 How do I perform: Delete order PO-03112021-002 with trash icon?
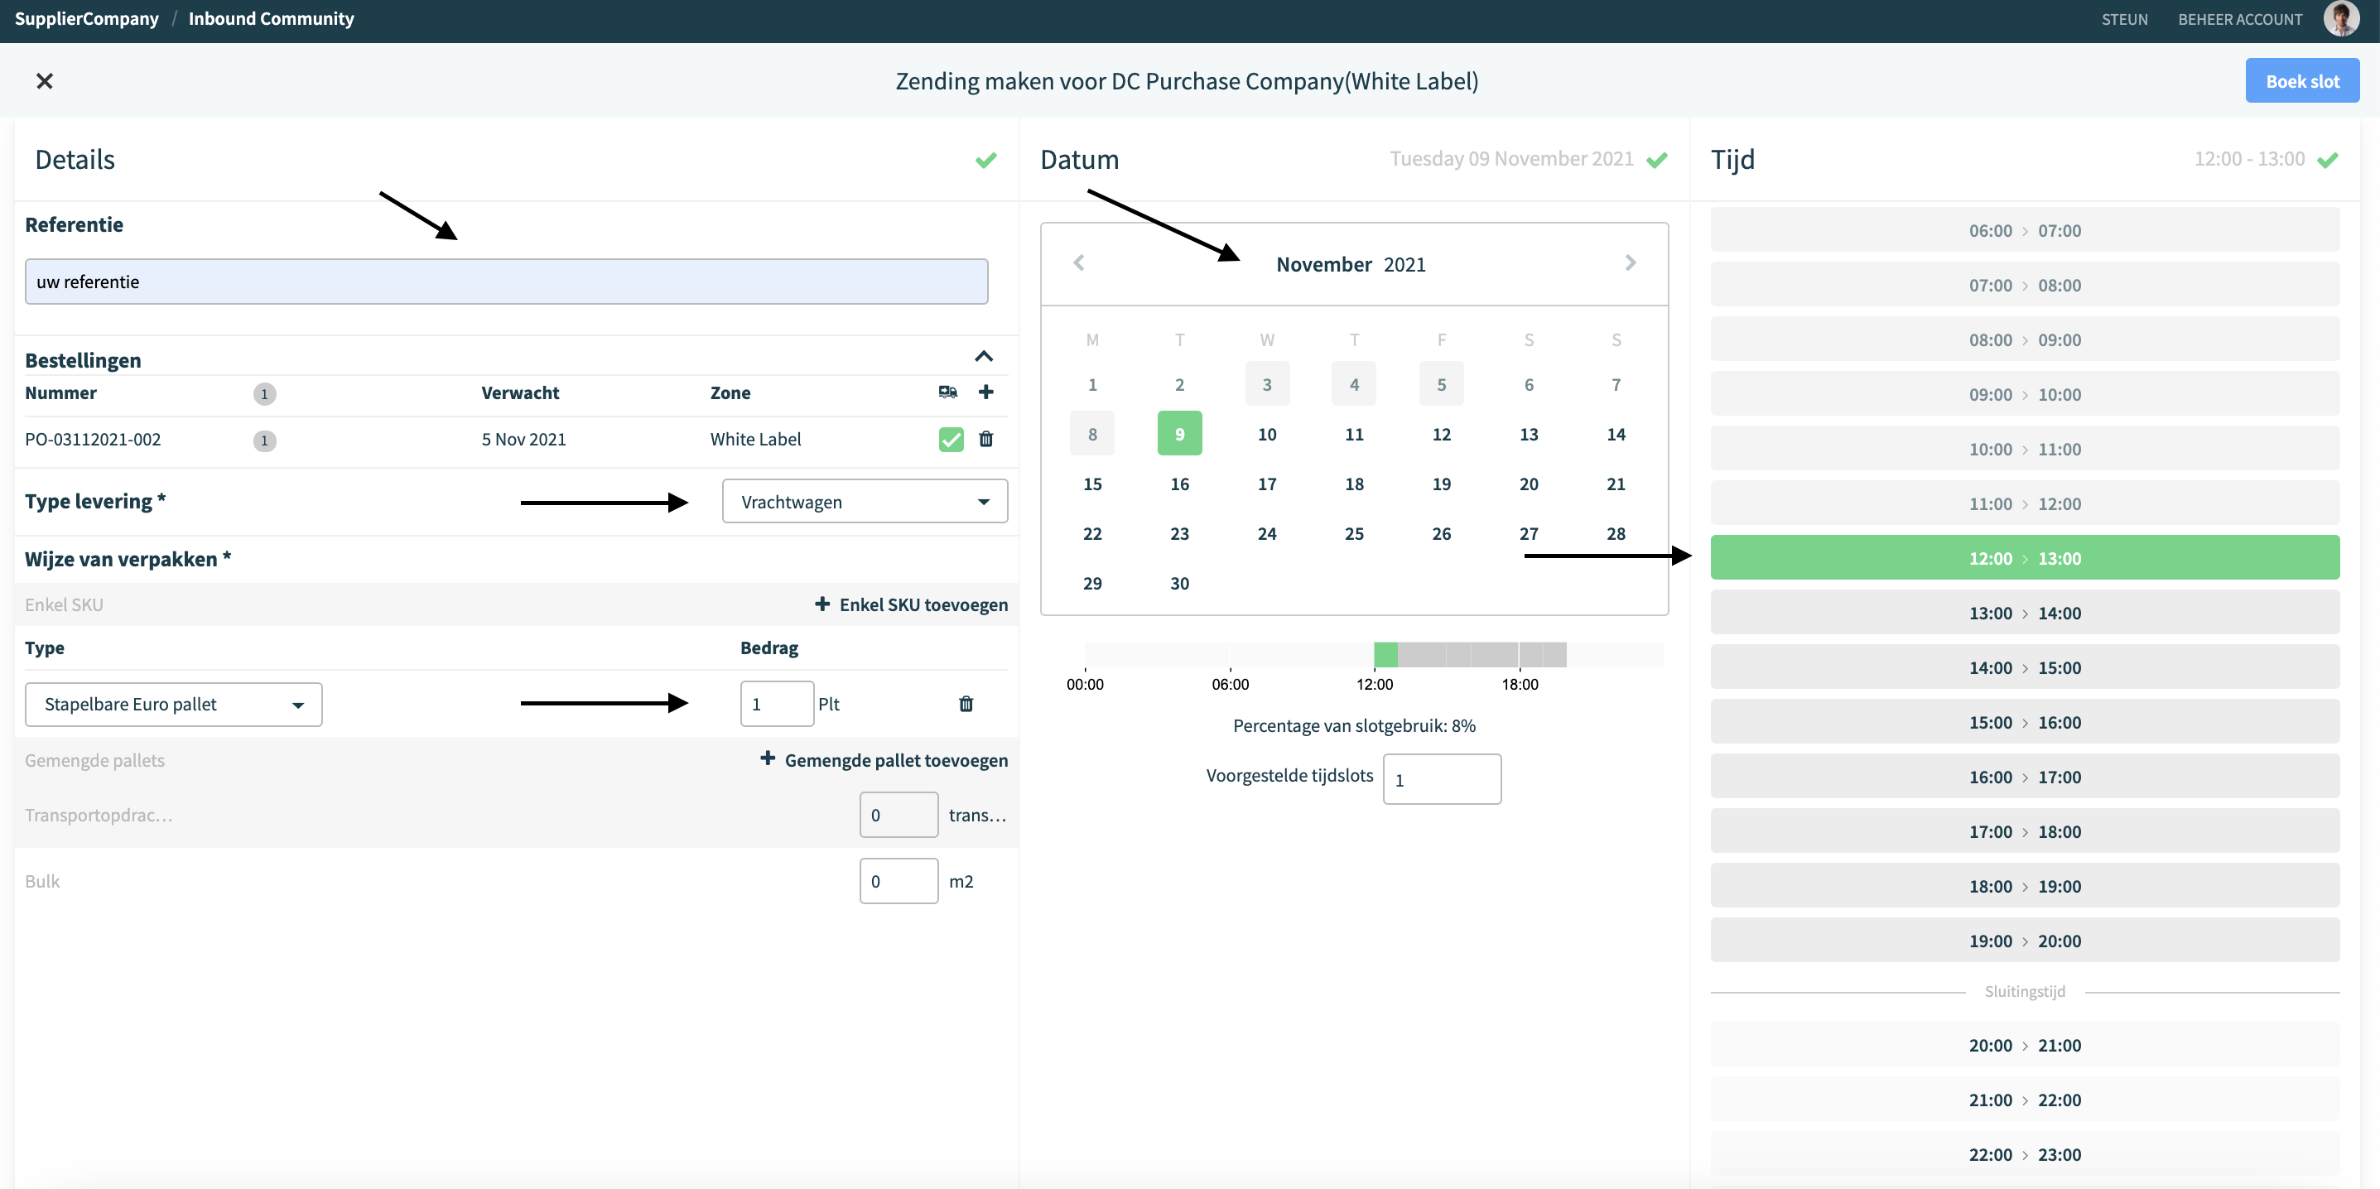pos(985,439)
